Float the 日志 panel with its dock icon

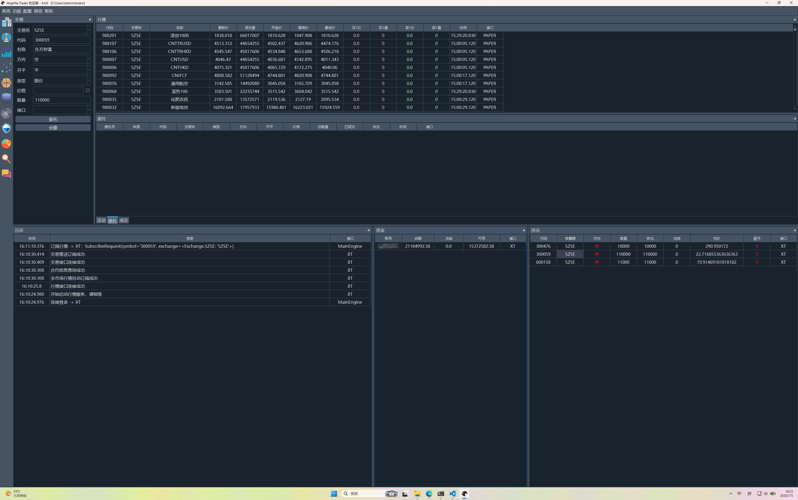point(369,230)
